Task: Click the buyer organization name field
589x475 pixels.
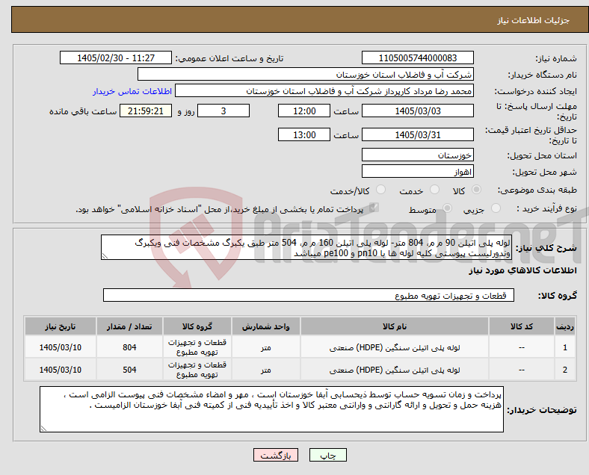Action: coord(306,74)
